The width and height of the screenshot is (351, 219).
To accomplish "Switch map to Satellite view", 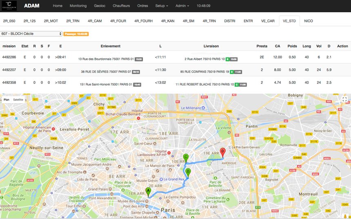I will (x=18, y=100).
